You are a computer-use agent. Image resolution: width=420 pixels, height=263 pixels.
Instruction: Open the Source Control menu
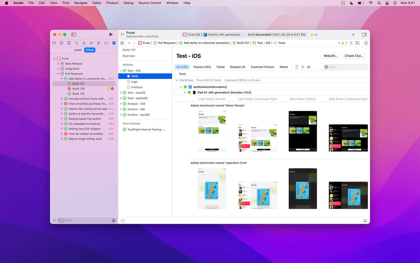150,3
